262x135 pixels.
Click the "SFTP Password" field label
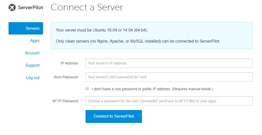65,101
